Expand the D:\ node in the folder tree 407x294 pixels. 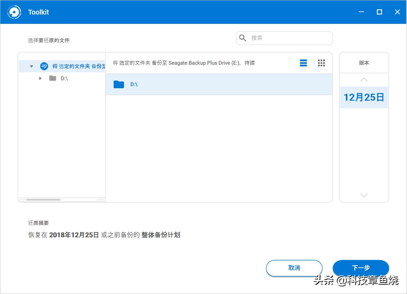click(40, 78)
